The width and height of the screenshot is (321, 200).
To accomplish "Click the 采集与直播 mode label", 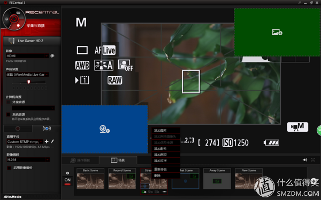I will click(x=36, y=26).
